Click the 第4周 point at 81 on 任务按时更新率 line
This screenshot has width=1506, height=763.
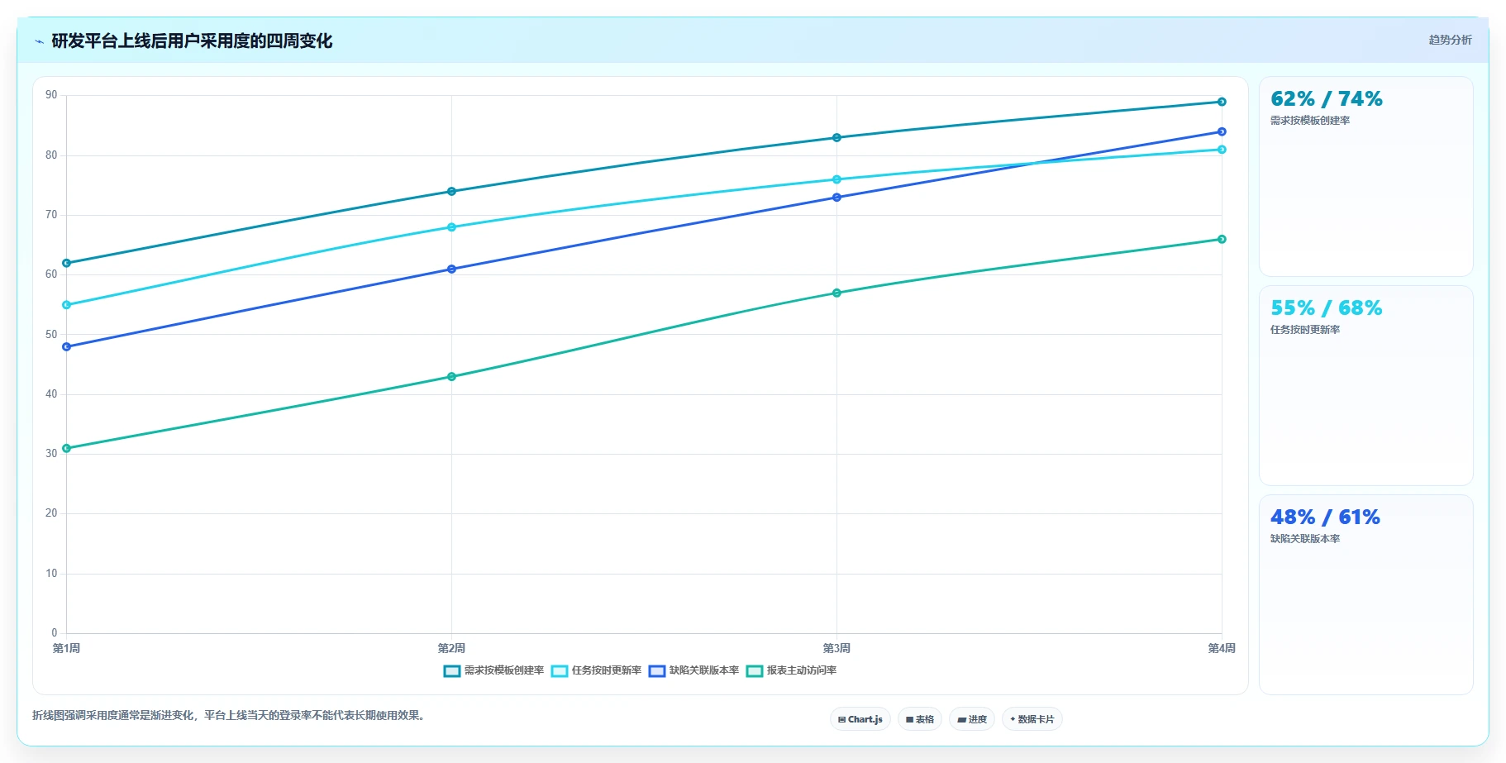pos(1222,150)
